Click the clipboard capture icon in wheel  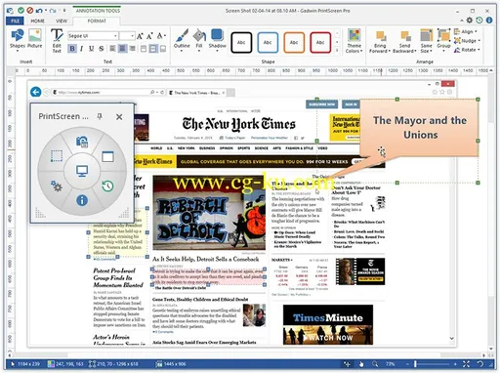pyautogui.click(x=82, y=142)
